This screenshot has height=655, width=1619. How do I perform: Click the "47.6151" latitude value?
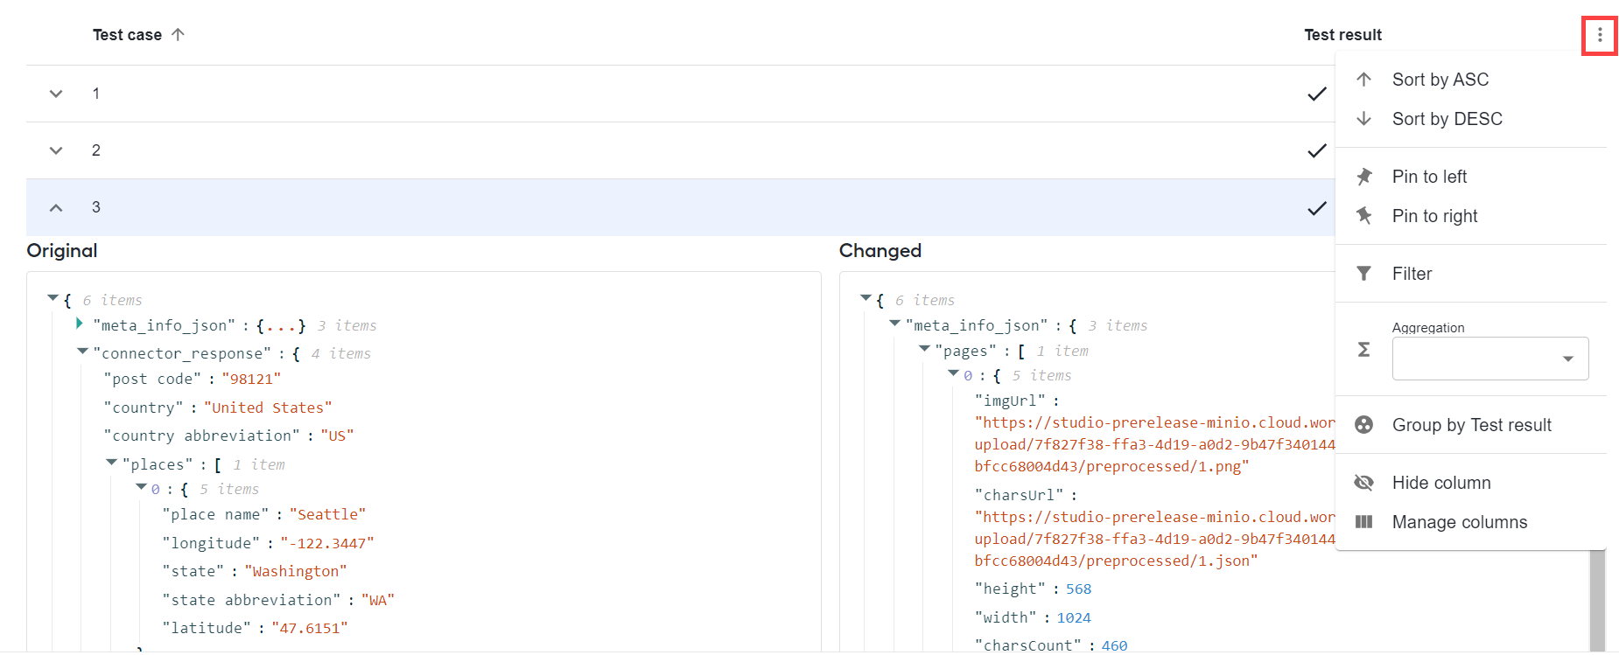pyautogui.click(x=310, y=629)
